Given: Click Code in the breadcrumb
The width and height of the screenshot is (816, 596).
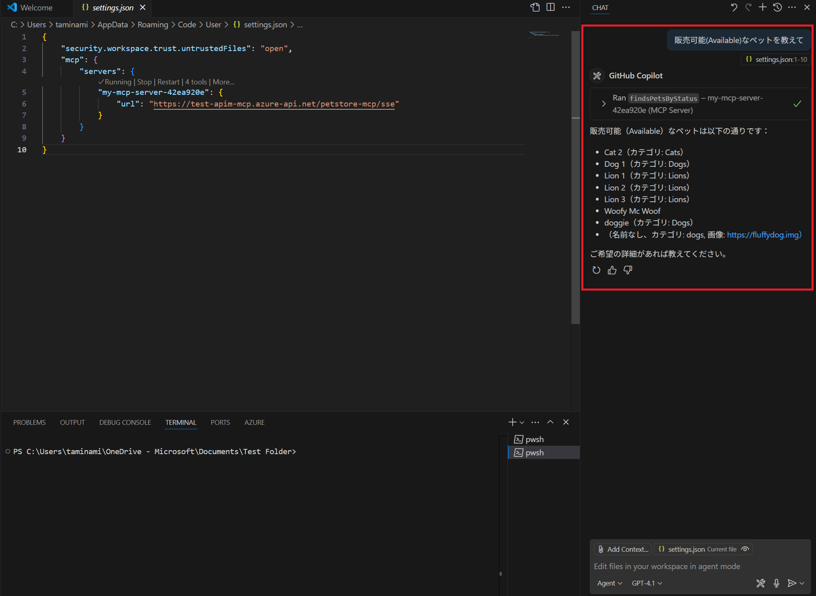Looking at the screenshot, I should pyautogui.click(x=187, y=25).
